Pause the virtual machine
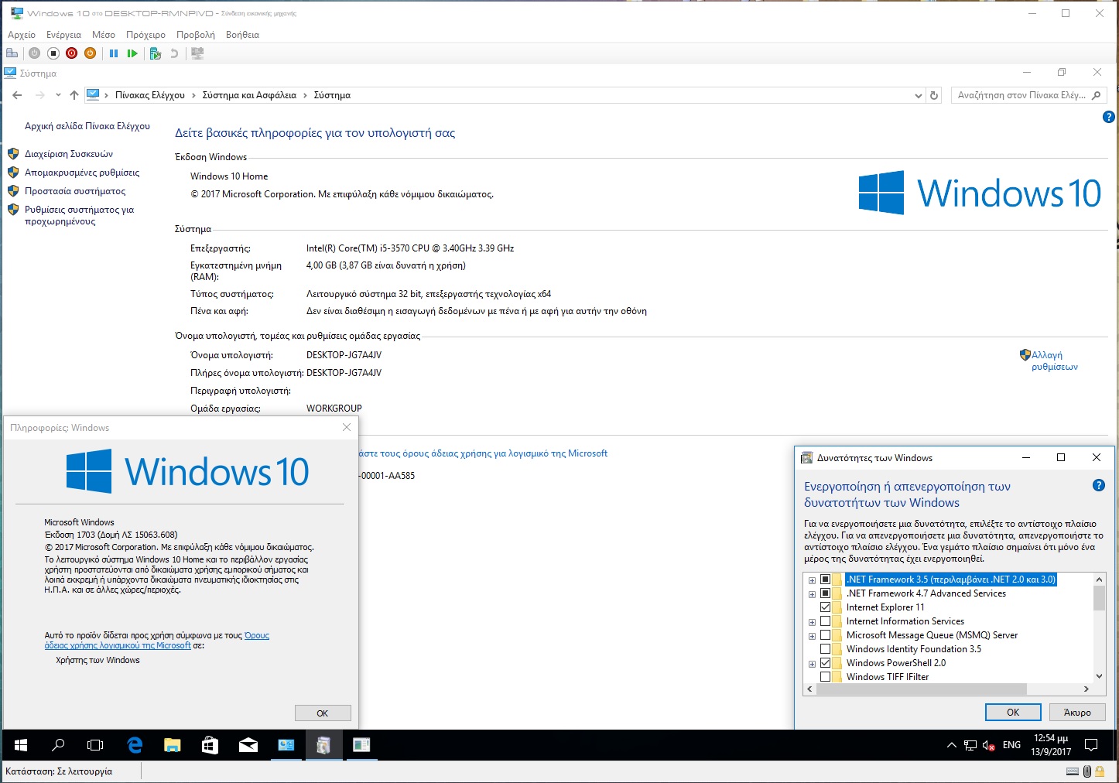Viewport: 1119px width, 783px height. 114,53
